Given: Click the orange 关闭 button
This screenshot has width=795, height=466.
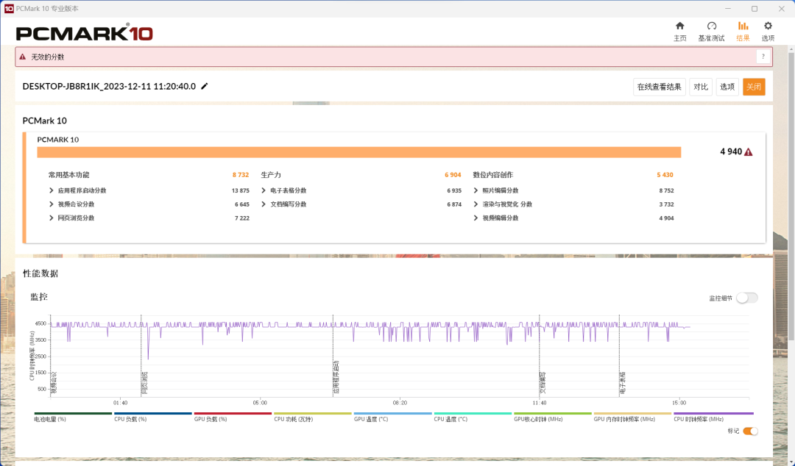Looking at the screenshot, I should [754, 87].
